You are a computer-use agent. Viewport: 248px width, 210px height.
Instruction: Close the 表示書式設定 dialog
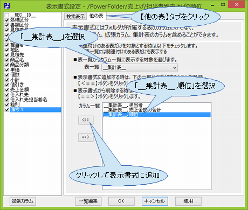[237, 5]
